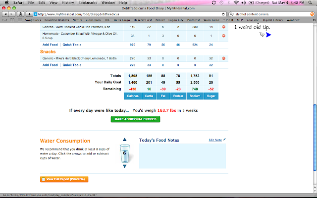Click Add Food above the Snacks heading
317x198 pixels.
coord(50,45)
